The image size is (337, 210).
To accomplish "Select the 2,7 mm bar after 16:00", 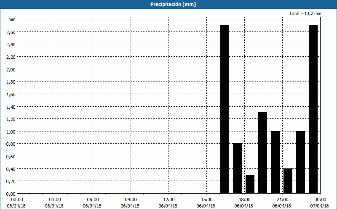I will 225,109.
